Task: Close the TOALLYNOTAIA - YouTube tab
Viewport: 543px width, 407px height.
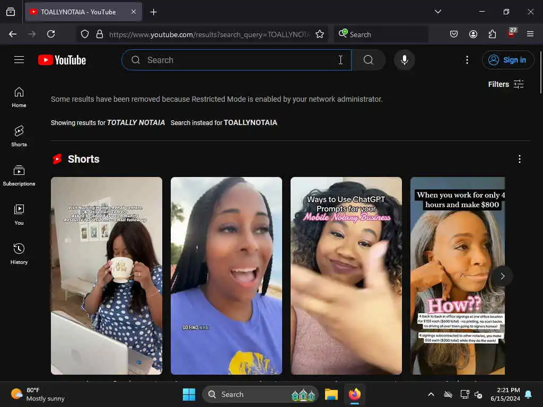Action: 133,12
